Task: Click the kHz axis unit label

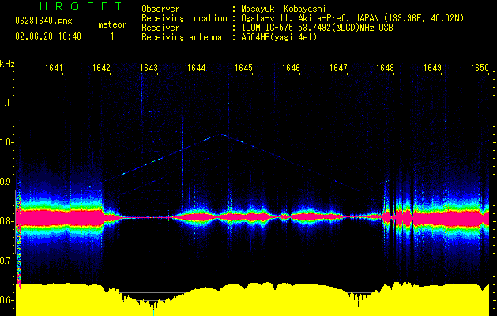Action: tap(7, 64)
